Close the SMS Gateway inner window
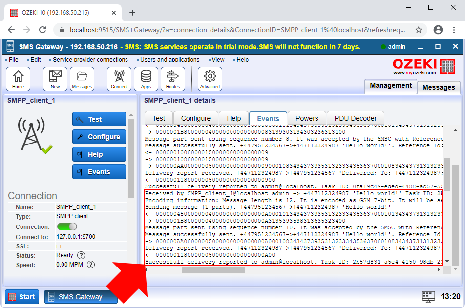465x308 pixels. (x=456, y=46)
